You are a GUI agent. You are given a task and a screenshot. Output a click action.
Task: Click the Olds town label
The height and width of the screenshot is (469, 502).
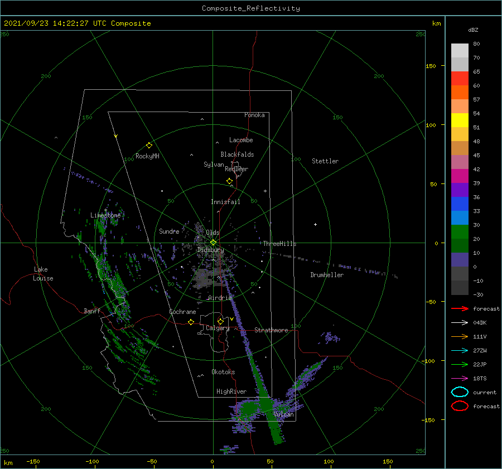pos(213,233)
